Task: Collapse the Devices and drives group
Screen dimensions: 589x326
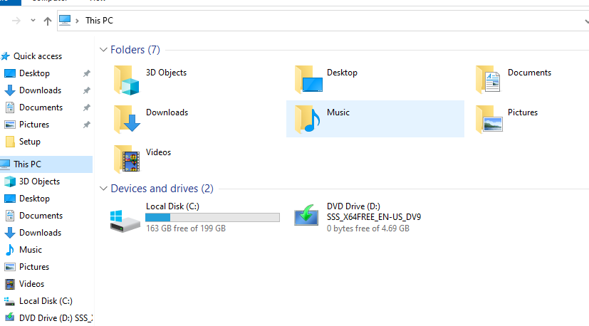Action: click(104, 189)
